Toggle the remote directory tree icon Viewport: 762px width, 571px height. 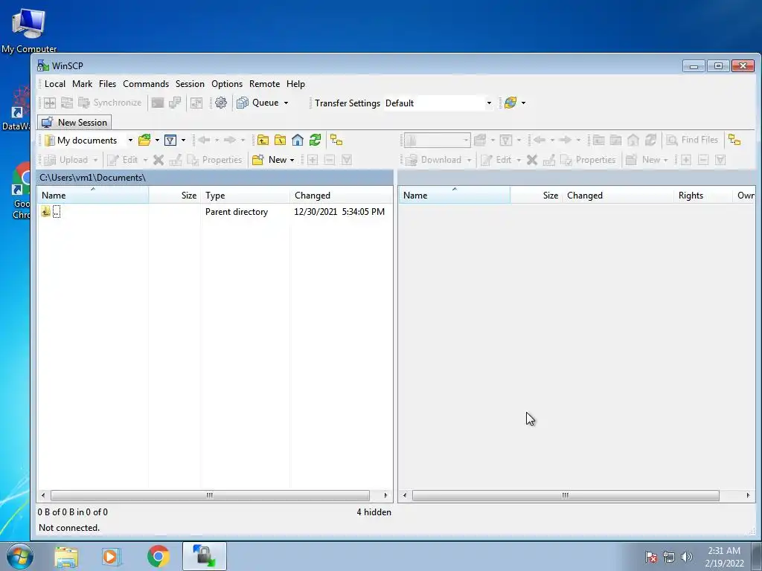pyautogui.click(x=734, y=141)
